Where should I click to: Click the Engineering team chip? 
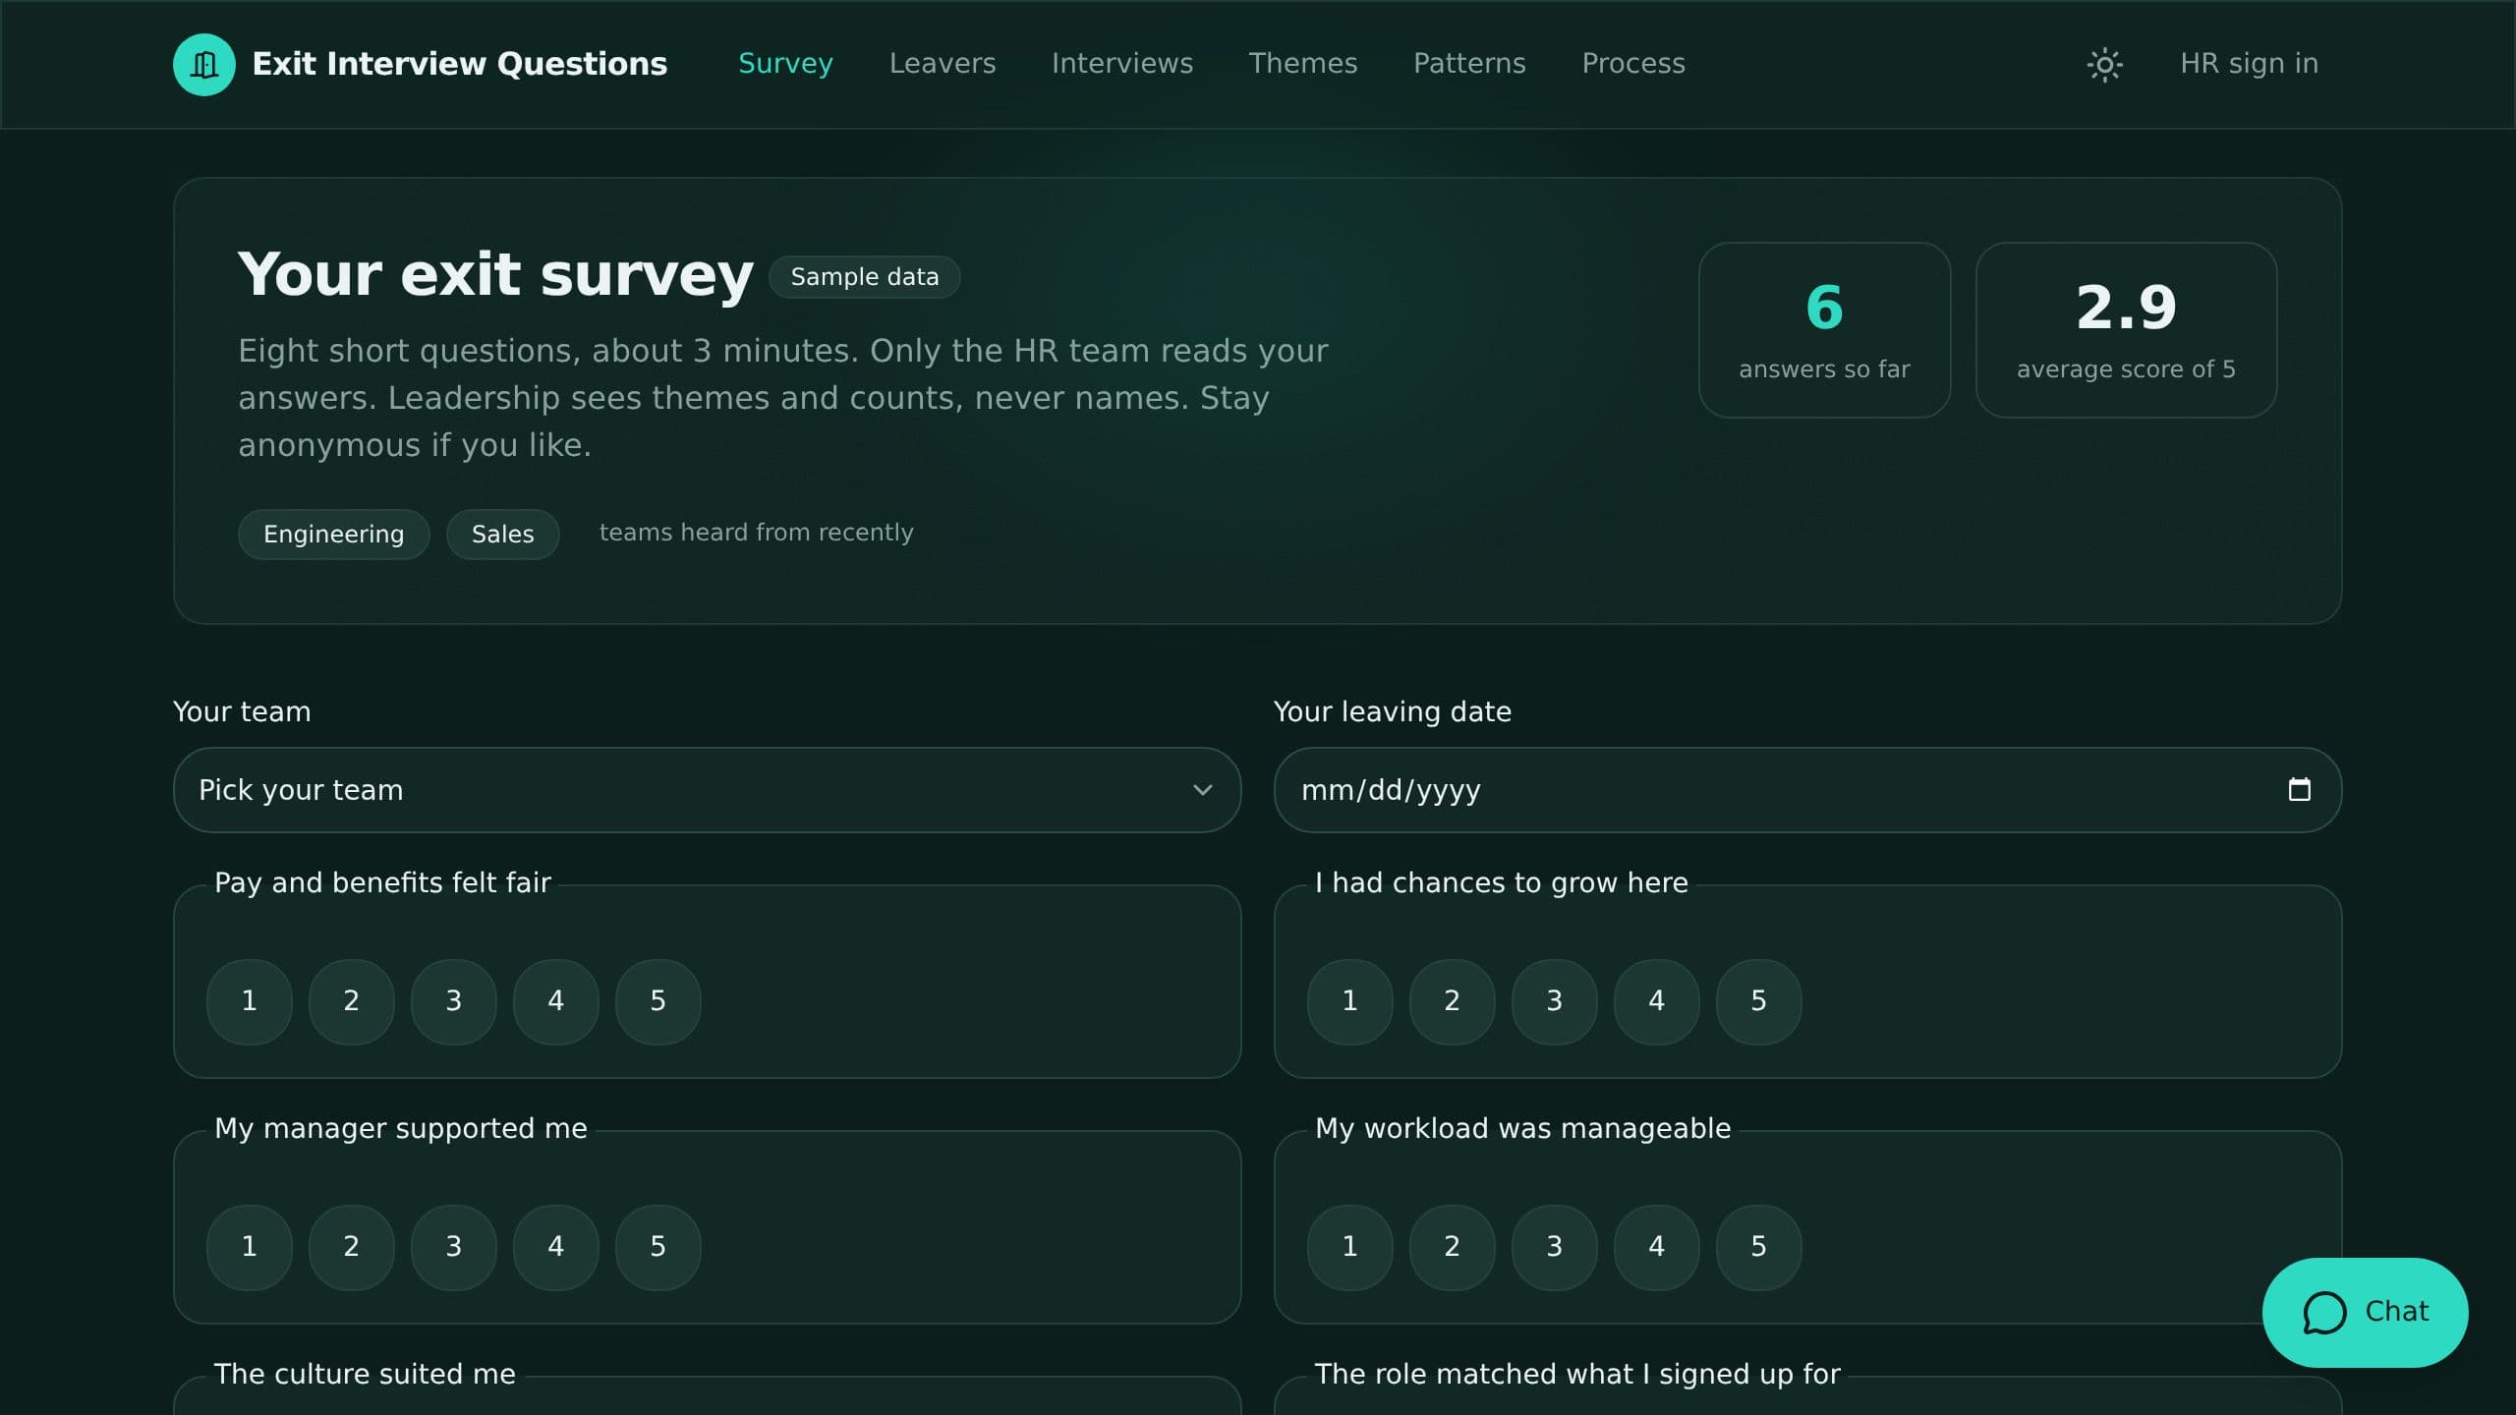click(334, 535)
